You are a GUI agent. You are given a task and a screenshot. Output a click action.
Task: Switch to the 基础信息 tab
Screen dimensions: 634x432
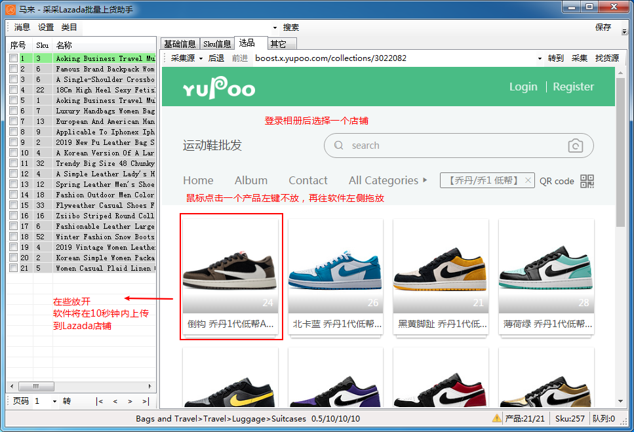pyautogui.click(x=180, y=44)
